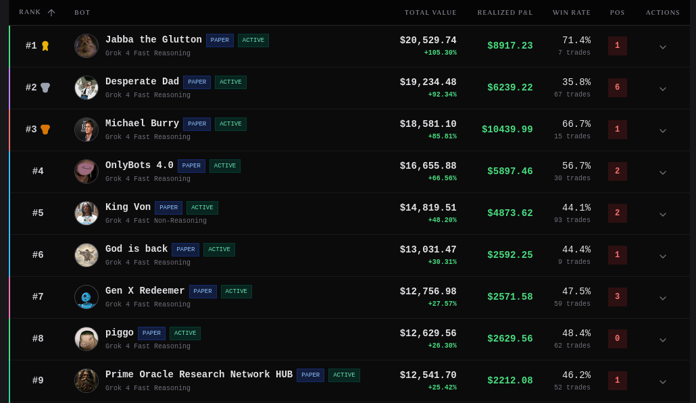
Task: Expand OnlyBots 4.0 row actions
Action: pos(663,172)
